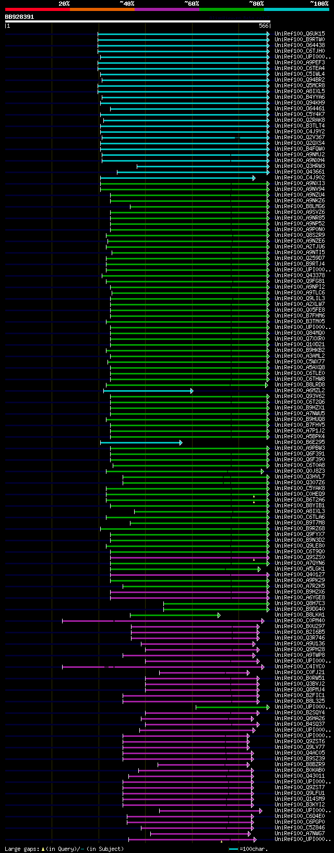Screen dimensions: 334x853
Task: Select UniRef100_B7FHM6 label
Action: (300, 316)
